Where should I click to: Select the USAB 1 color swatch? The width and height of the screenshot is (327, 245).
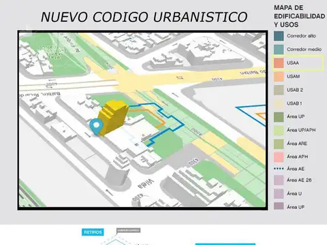(x=279, y=103)
